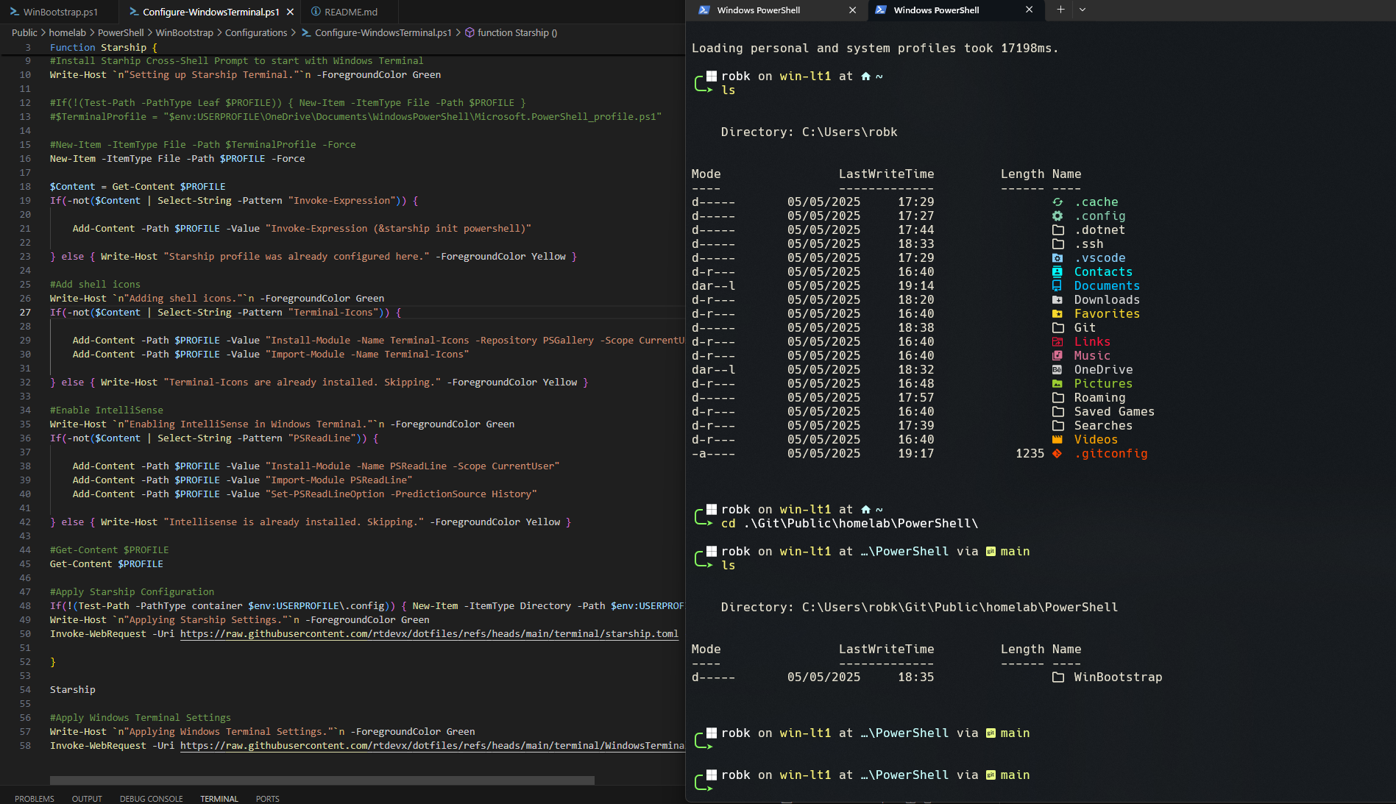Click the PowerShell file icon on WinBootstrap.ps1 tab
Viewport: 1396px width, 804px height.
tap(14, 12)
